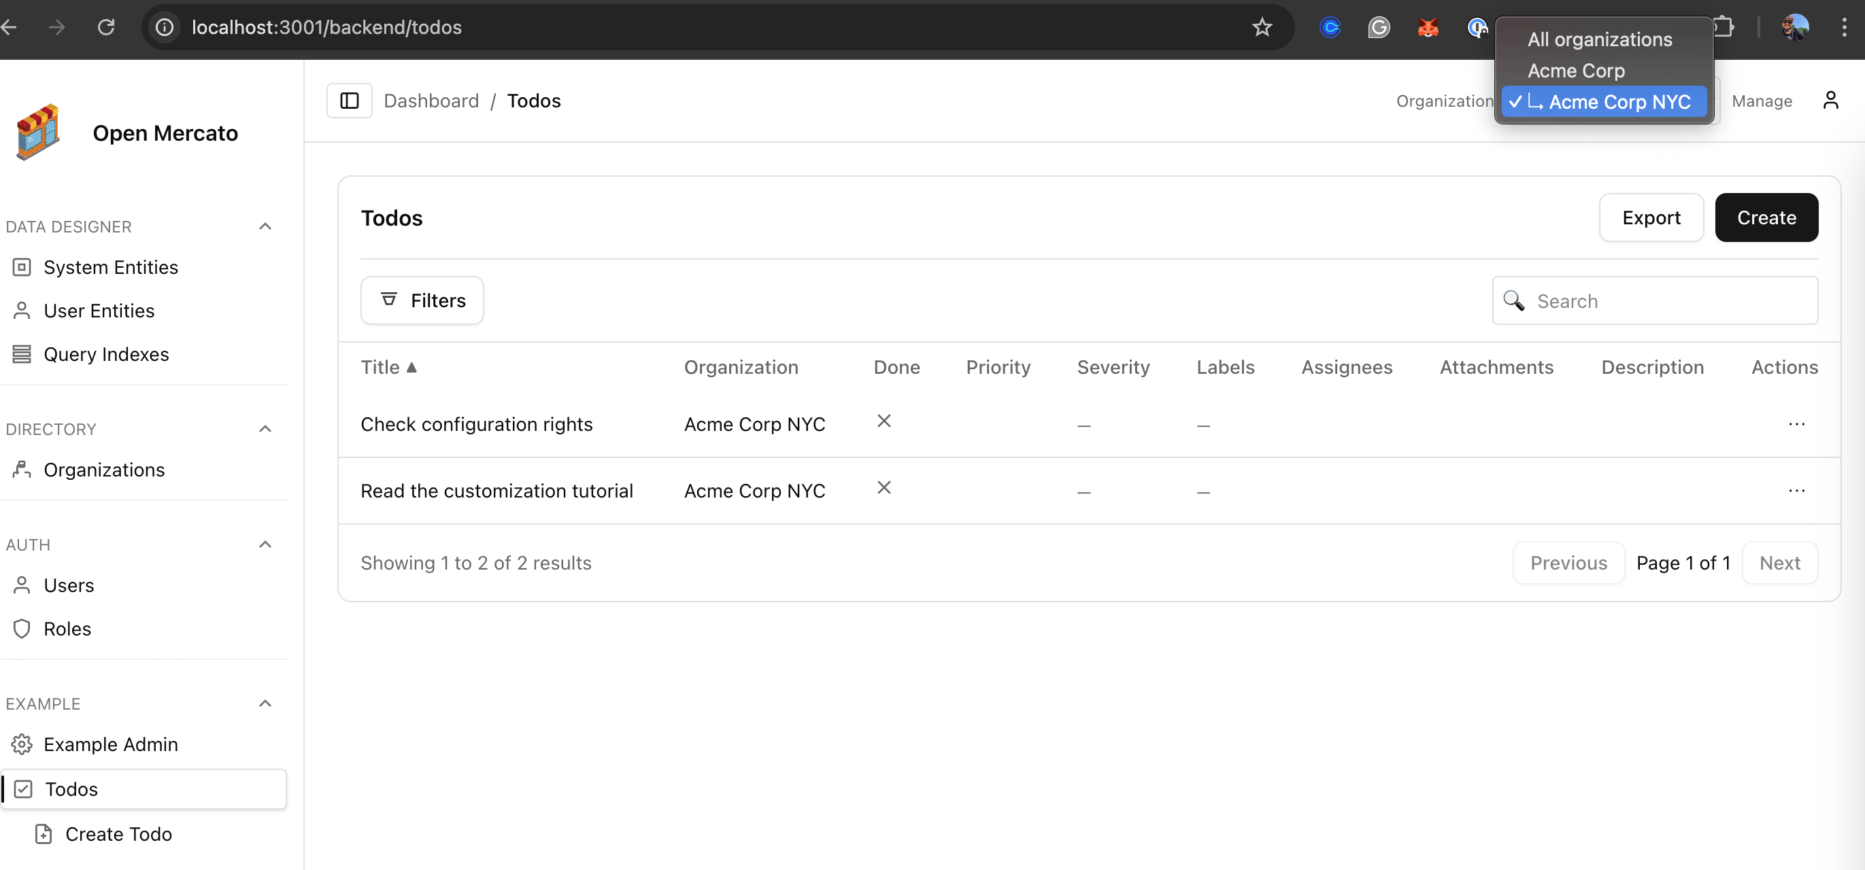Collapse the AUTH section
This screenshot has height=870, width=1865.
265,544
